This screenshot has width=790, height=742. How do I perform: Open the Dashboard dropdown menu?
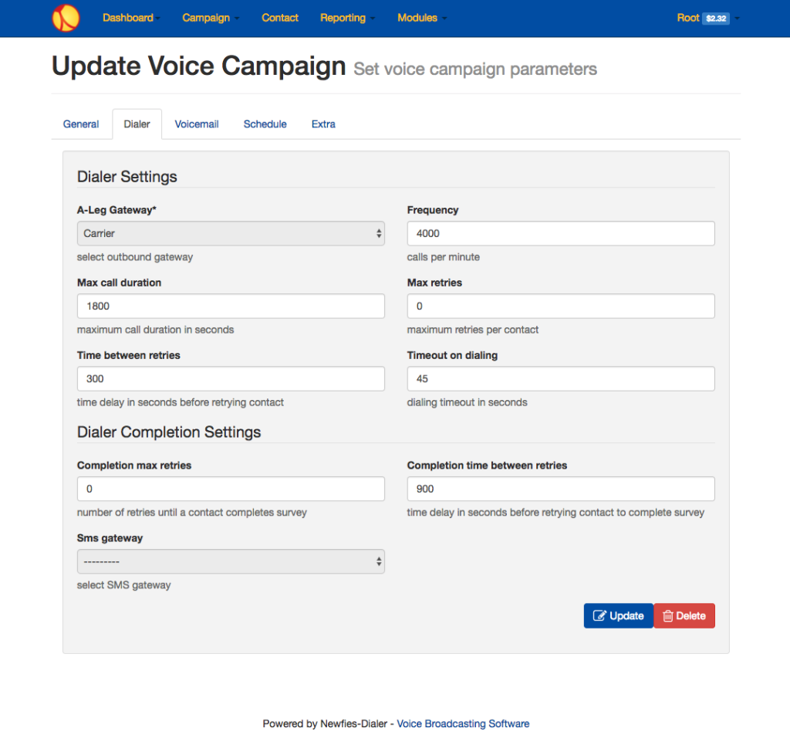coord(131,18)
